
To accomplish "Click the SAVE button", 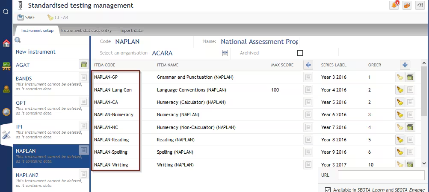I will click(26, 17).
